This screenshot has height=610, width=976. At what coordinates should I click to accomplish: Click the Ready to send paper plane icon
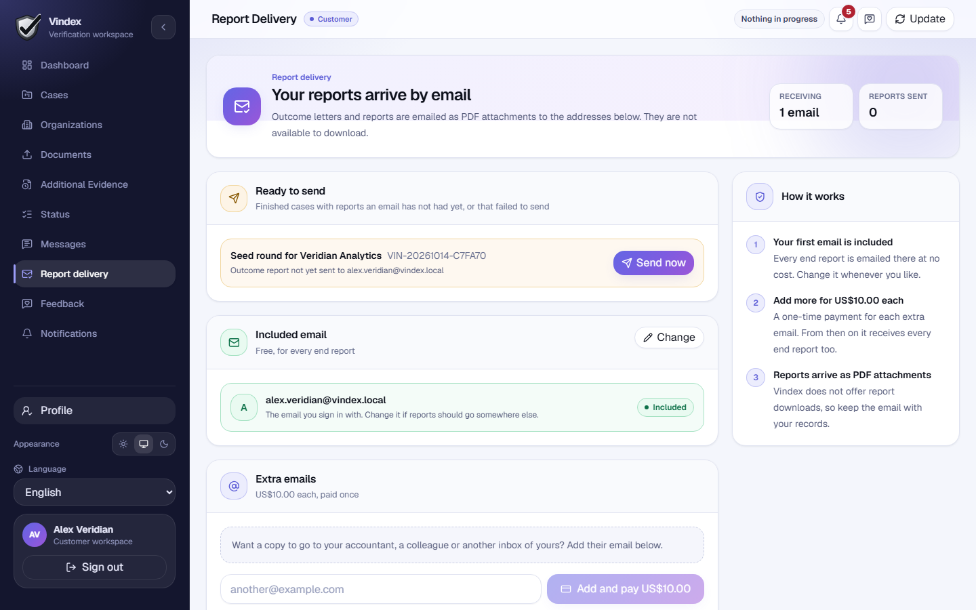coord(234,199)
